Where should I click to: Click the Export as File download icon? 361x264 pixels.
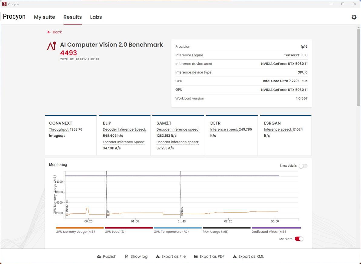point(157,256)
